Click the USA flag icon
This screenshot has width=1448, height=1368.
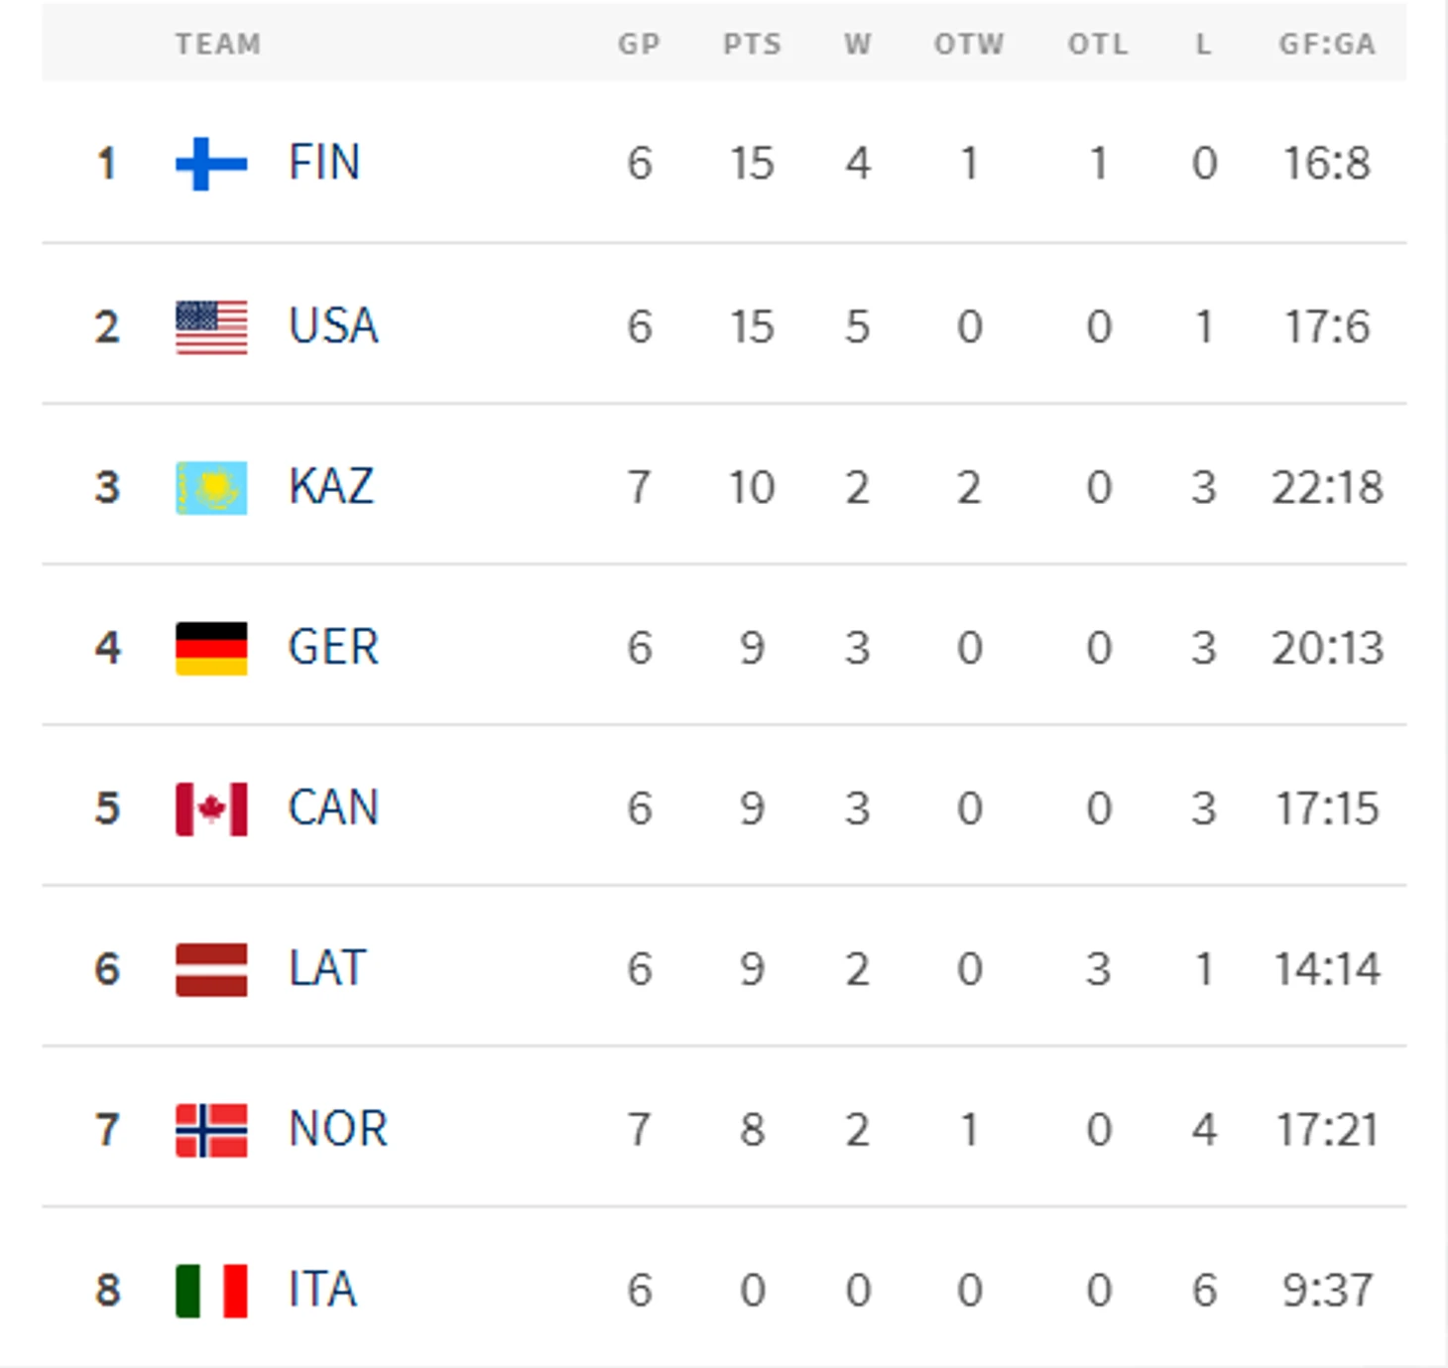point(211,326)
